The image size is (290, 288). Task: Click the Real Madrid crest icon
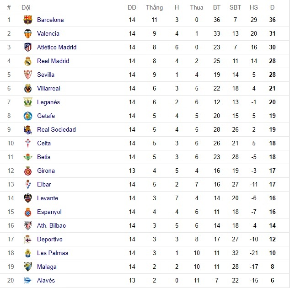(28, 61)
